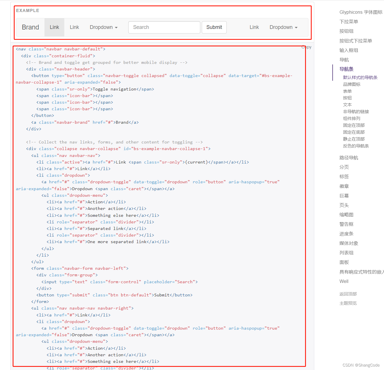Select the active Link navbar item

click(x=54, y=27)
